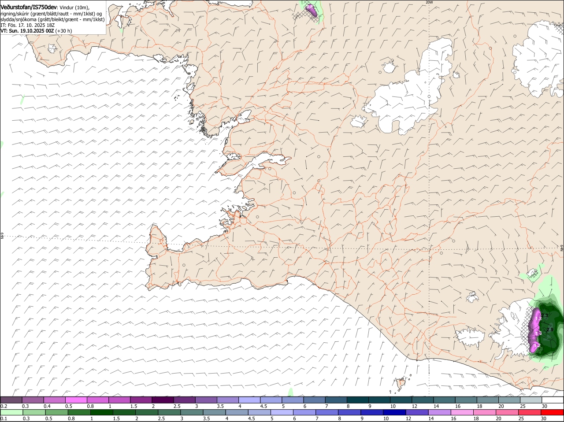Select the navy blue swatch between 10 and 12 in lower legend
This screenshot has width=564, height=422.
[x=395, y=412]
